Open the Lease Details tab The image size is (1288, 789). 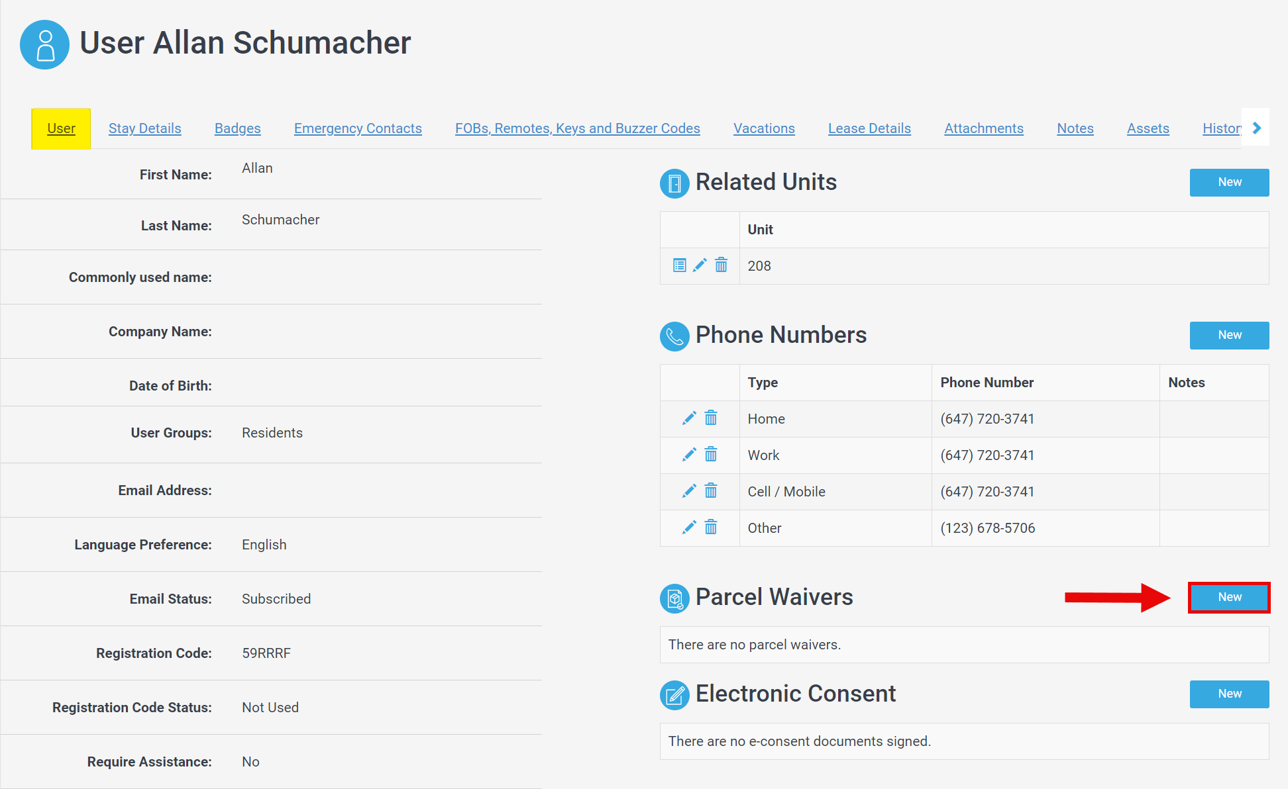[869, 128]
